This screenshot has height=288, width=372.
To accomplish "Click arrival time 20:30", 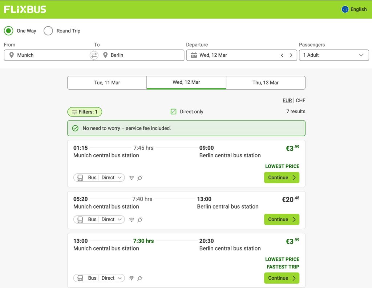I will pos(206,241).
